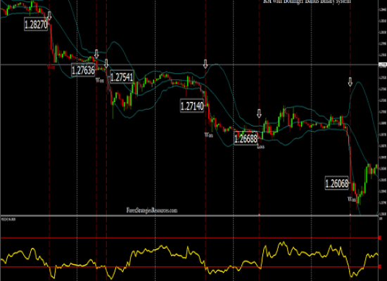
Task: Select the 1.27636 price label box
Action: 83,70
